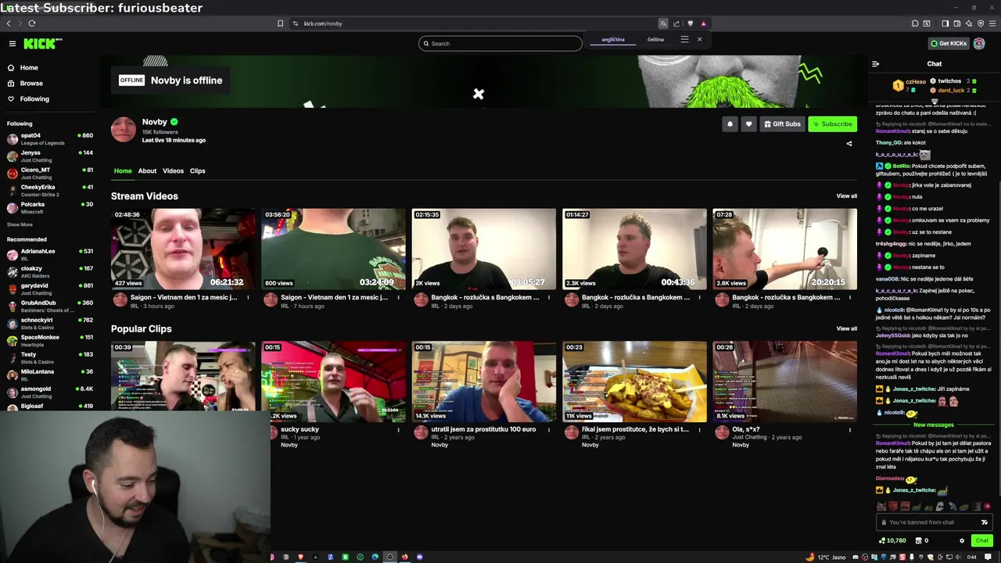Open AdrianahLee in Recommended list

(x=49, y=254)
